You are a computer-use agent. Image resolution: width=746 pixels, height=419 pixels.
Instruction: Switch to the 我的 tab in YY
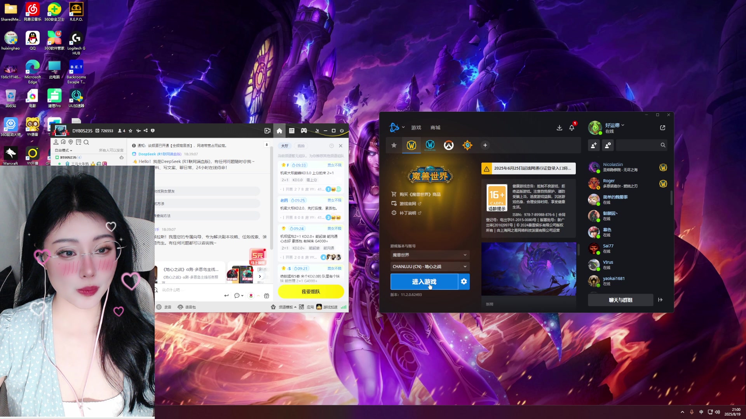coord(301,146)
